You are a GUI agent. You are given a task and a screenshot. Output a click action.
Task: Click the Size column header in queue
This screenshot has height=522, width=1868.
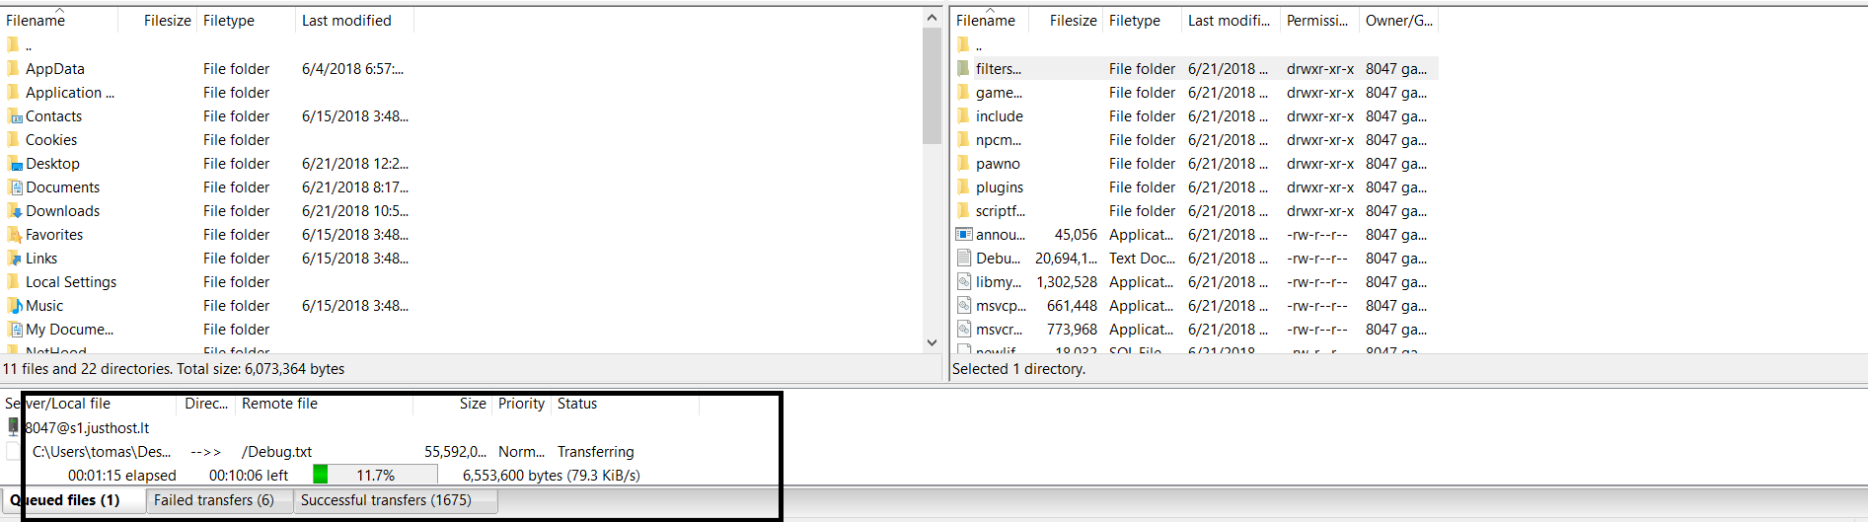click(452, 404)
